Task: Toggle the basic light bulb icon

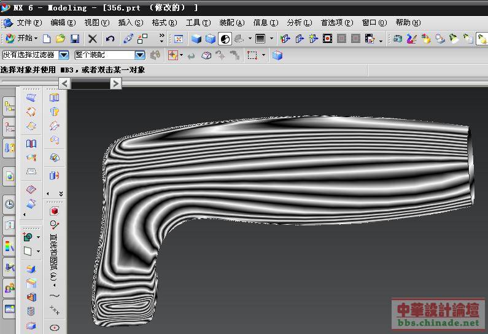Action: click(482, 39)
